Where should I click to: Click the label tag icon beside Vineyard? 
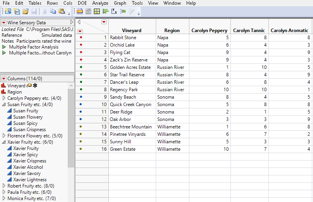[x=29, y=85]
